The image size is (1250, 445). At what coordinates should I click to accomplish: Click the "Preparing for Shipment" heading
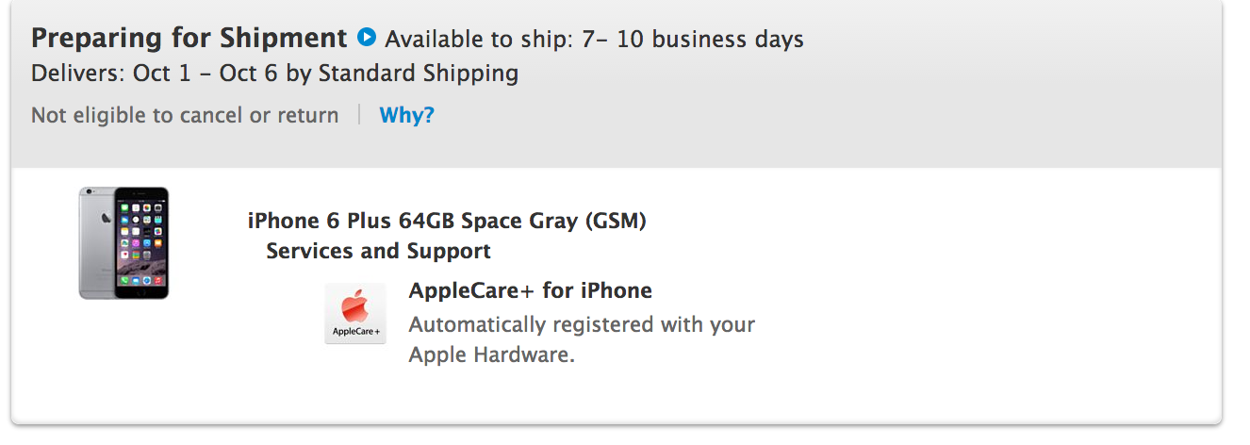click(x=189, y=38)
